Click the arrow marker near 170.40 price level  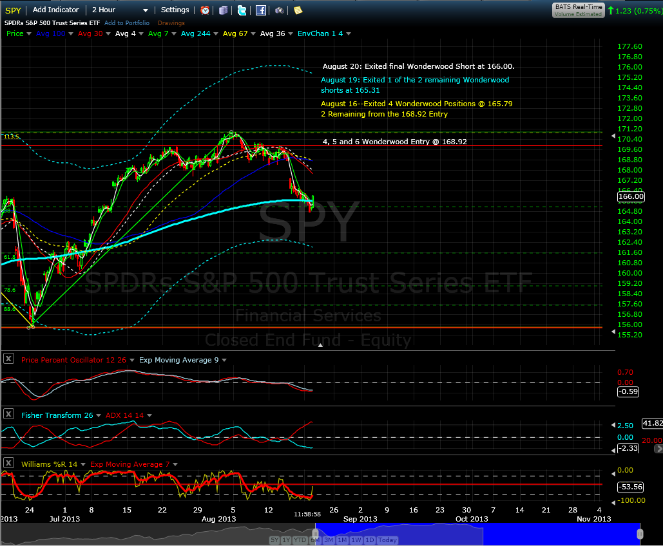click(613, 136)
